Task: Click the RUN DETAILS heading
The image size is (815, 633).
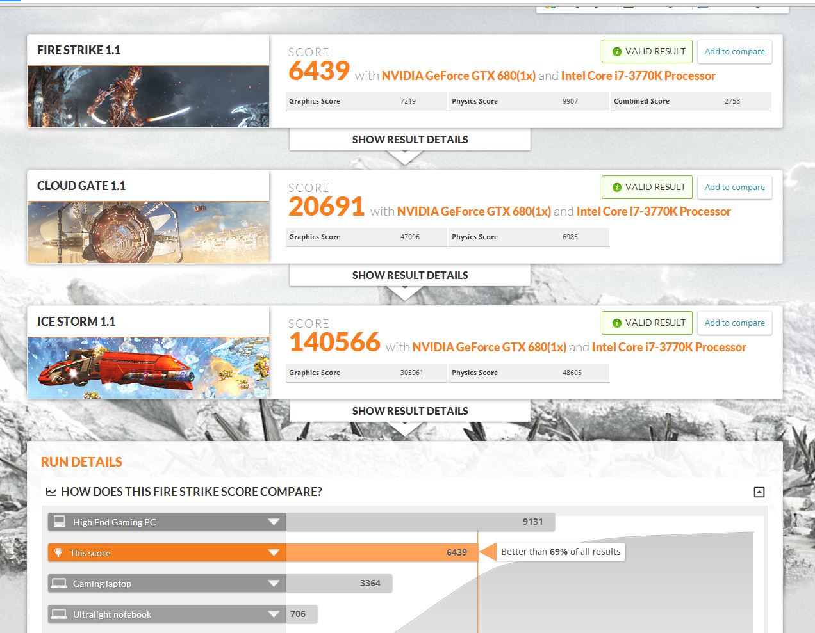Action: (x=81, y=462)
